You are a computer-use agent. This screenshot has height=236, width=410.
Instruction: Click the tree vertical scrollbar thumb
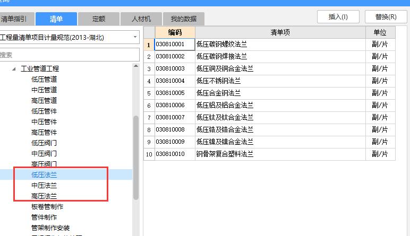pyautogui.click(x=136, y=158)
